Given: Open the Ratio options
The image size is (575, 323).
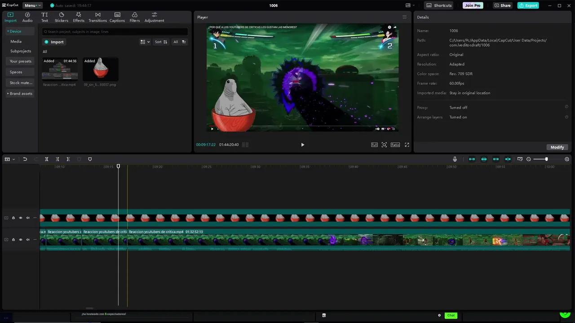Looking at the screenshot, I should pyautogui.click(x=395, y=144).
